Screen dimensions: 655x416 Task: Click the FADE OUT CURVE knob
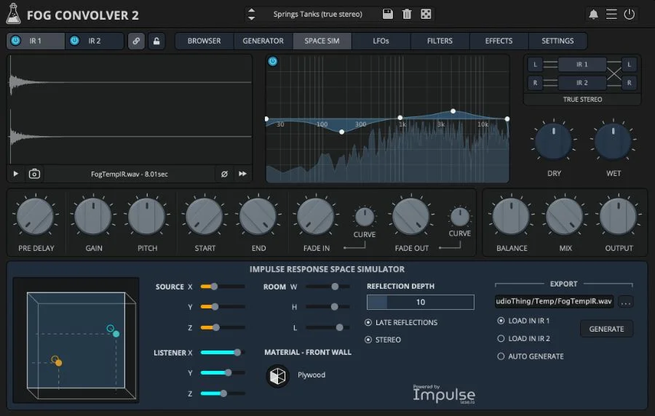(x=460, y=217)
